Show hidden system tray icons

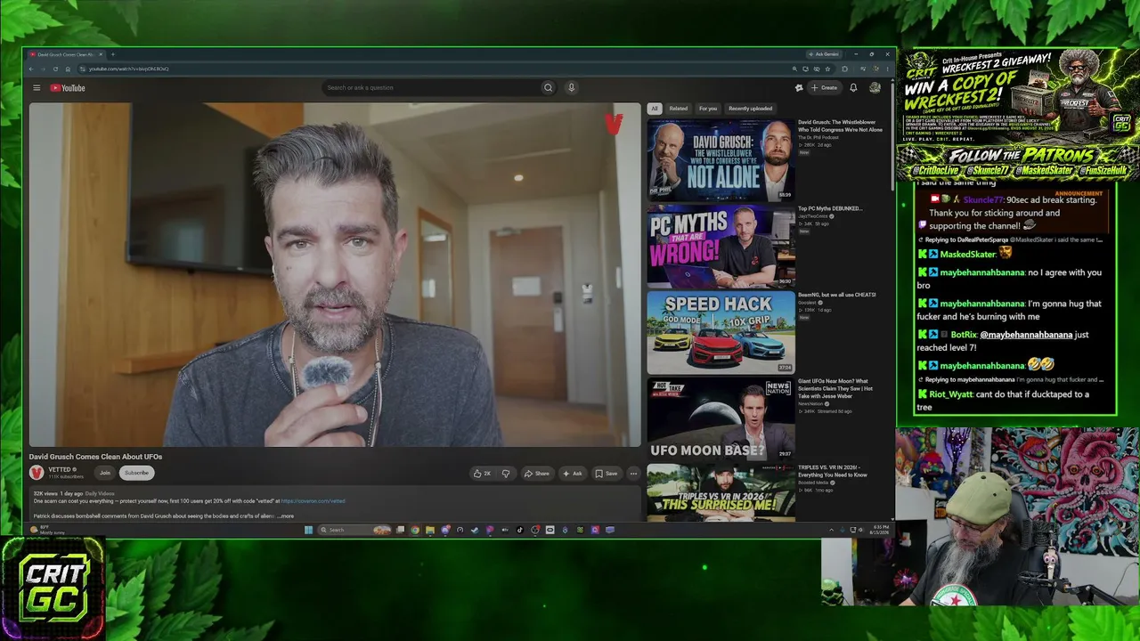(x=831, y=530)
